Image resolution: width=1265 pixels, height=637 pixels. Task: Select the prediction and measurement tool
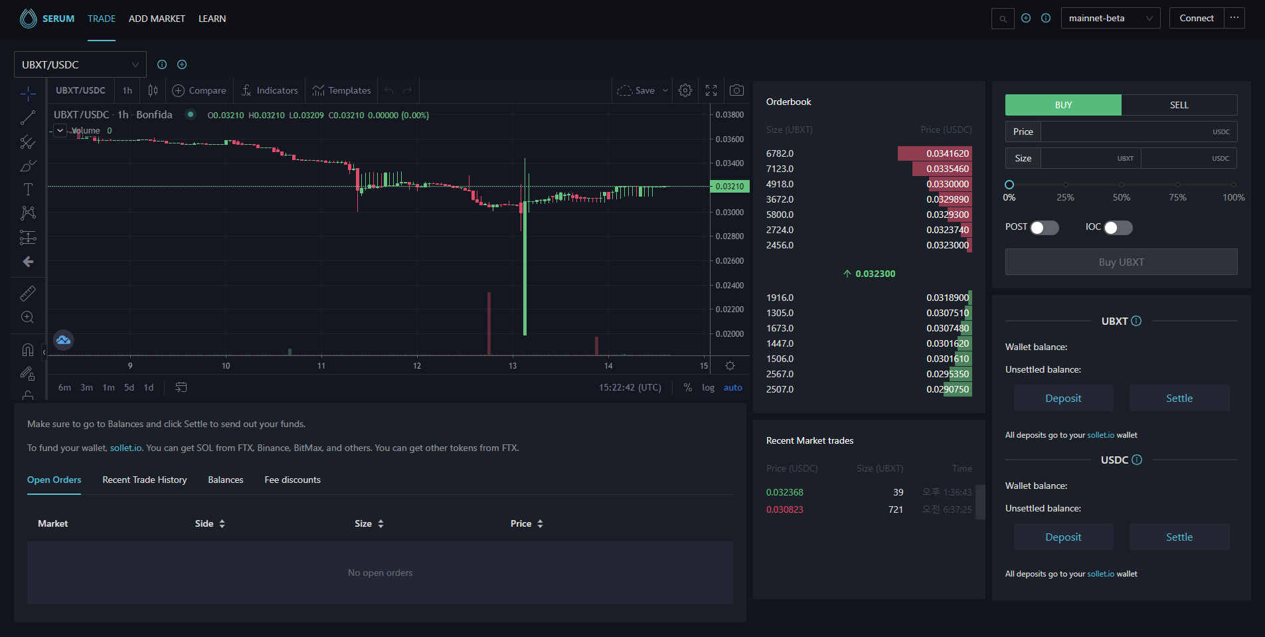click(28, 237)
